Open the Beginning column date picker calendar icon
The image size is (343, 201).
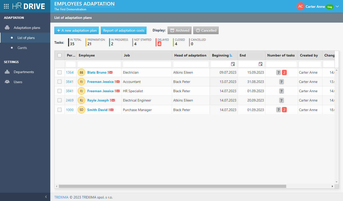(233, 64)
